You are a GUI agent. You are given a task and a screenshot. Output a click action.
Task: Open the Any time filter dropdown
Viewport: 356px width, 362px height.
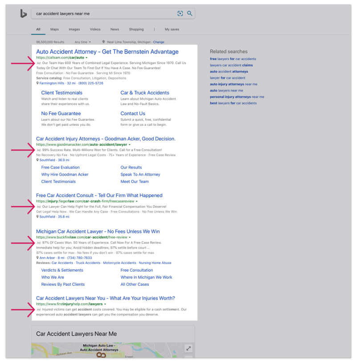[x=82, y=42]
